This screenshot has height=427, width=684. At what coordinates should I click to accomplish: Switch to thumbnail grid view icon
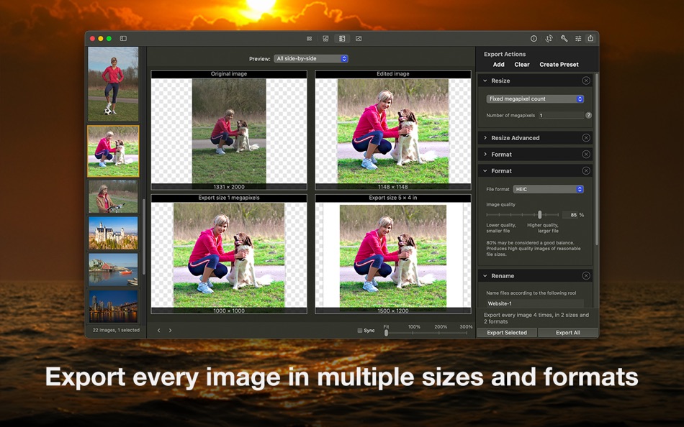click(x=310, y=39)
